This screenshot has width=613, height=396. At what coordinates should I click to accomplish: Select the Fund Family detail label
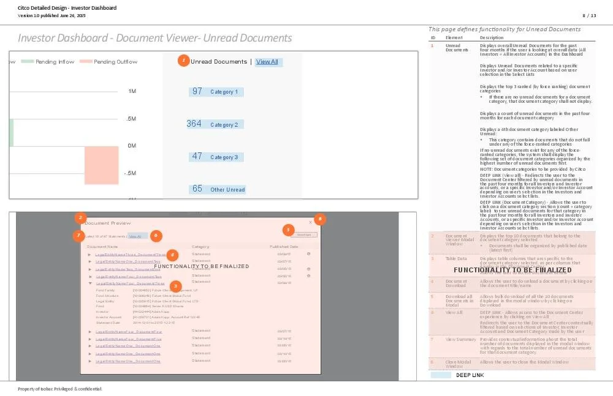pos(105,290)
